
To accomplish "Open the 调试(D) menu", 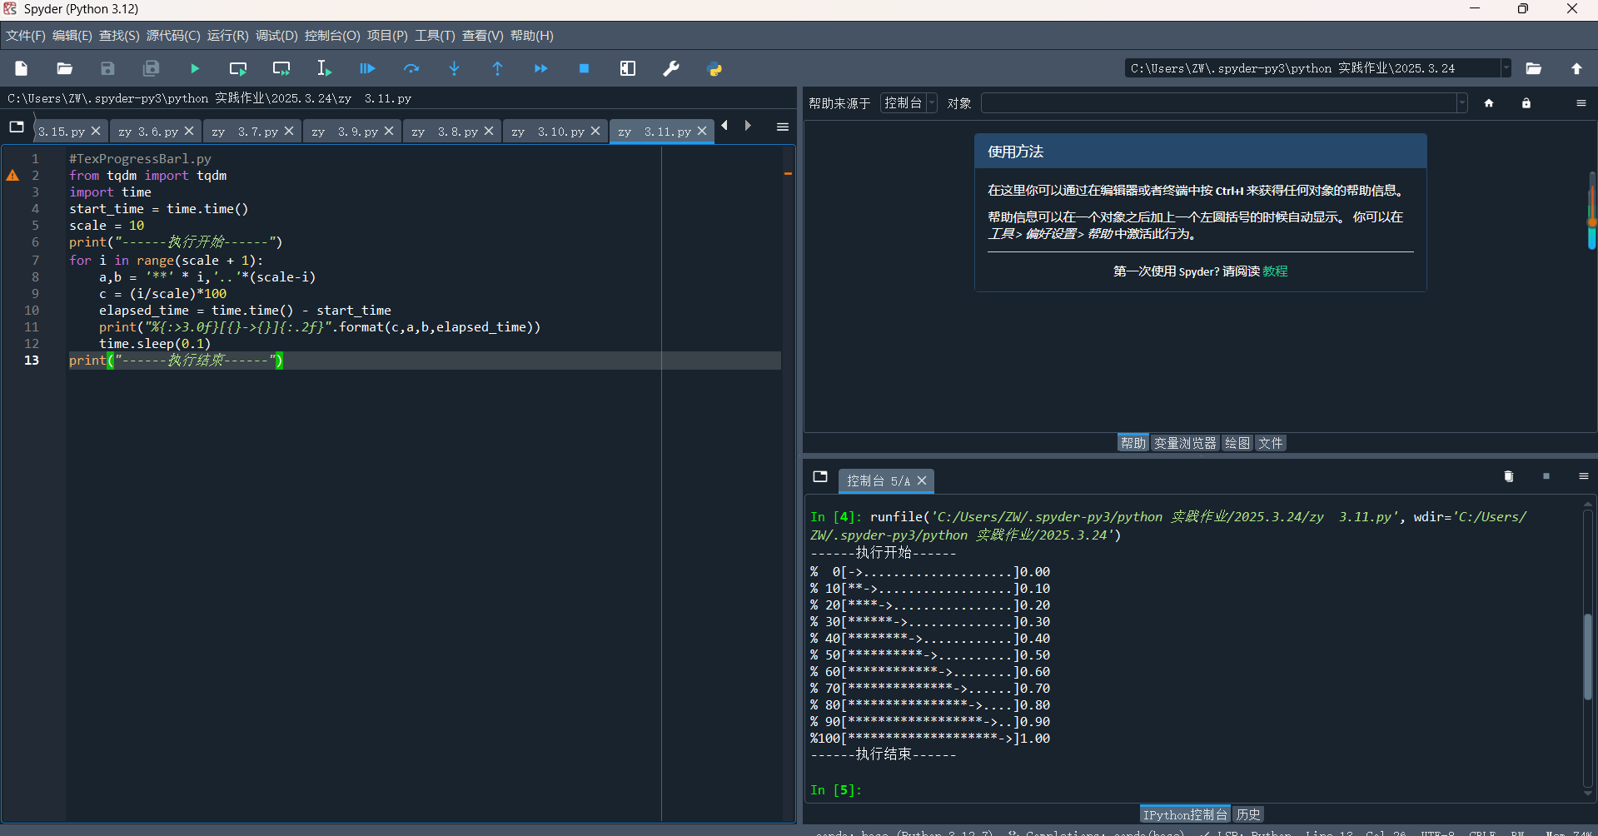I will [276, 35].
